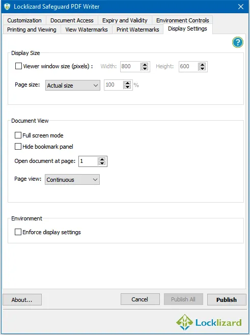The image size is (250, 335).
Task: Increment Open document at page value
Action: click(102, 159)
